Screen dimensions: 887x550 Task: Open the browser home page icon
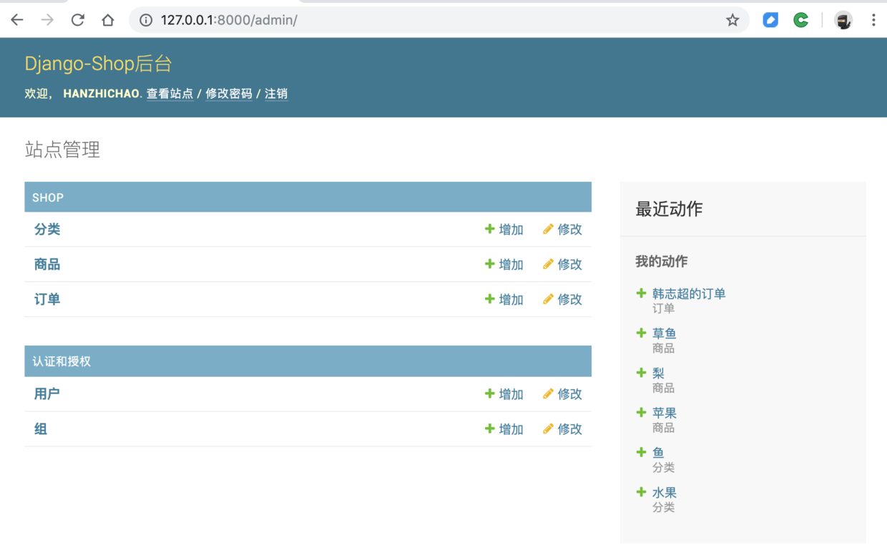coord(107,20)
